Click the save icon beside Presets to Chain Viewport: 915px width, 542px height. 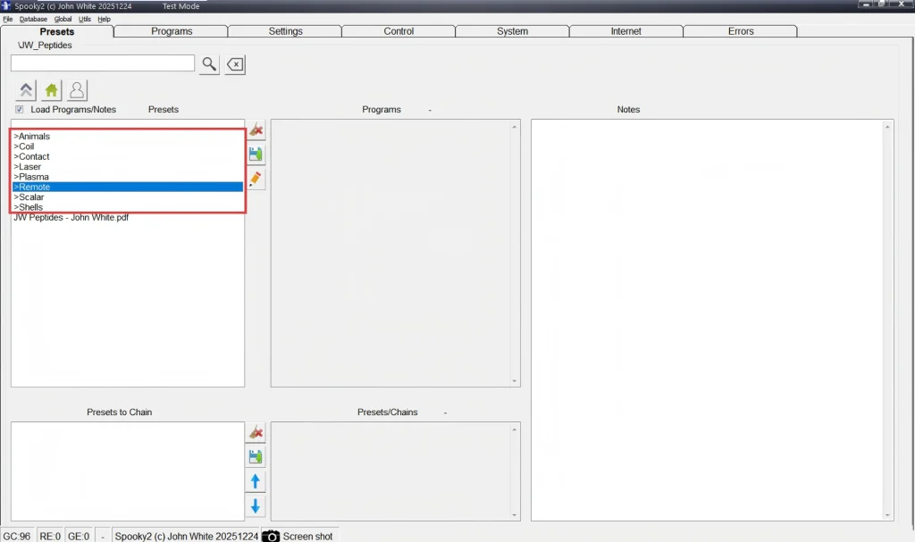256,457
